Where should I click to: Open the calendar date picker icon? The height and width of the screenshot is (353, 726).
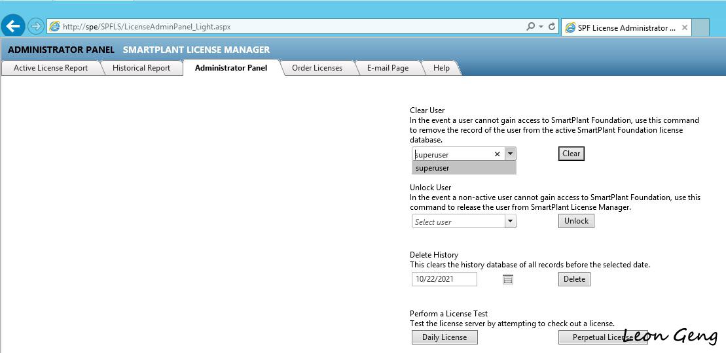(508, 279)
